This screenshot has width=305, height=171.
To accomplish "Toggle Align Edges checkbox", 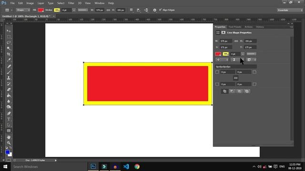I will [160, 9].
